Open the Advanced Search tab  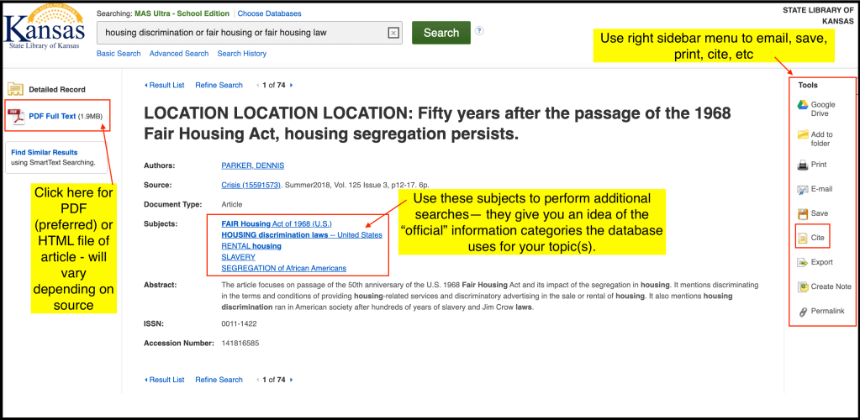(179, 54)
